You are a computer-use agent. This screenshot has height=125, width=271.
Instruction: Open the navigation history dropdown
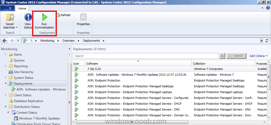pos(18,41)
